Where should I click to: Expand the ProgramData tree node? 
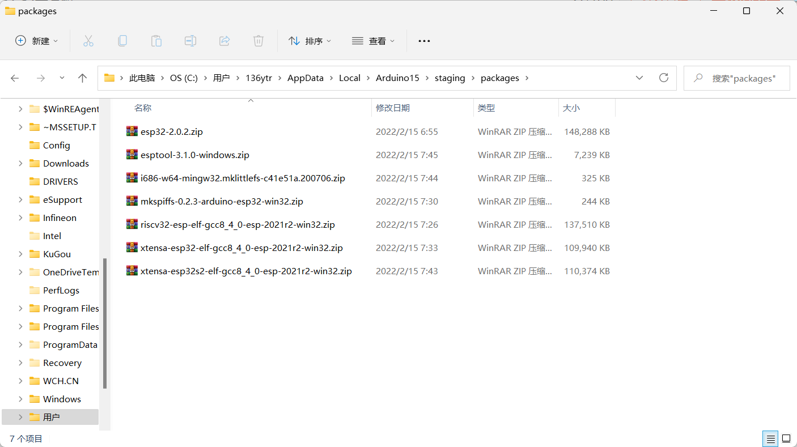coord(20,344)
